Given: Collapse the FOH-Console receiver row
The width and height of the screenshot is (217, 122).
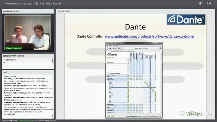Looking at the screenshot, I should point(107,80).
